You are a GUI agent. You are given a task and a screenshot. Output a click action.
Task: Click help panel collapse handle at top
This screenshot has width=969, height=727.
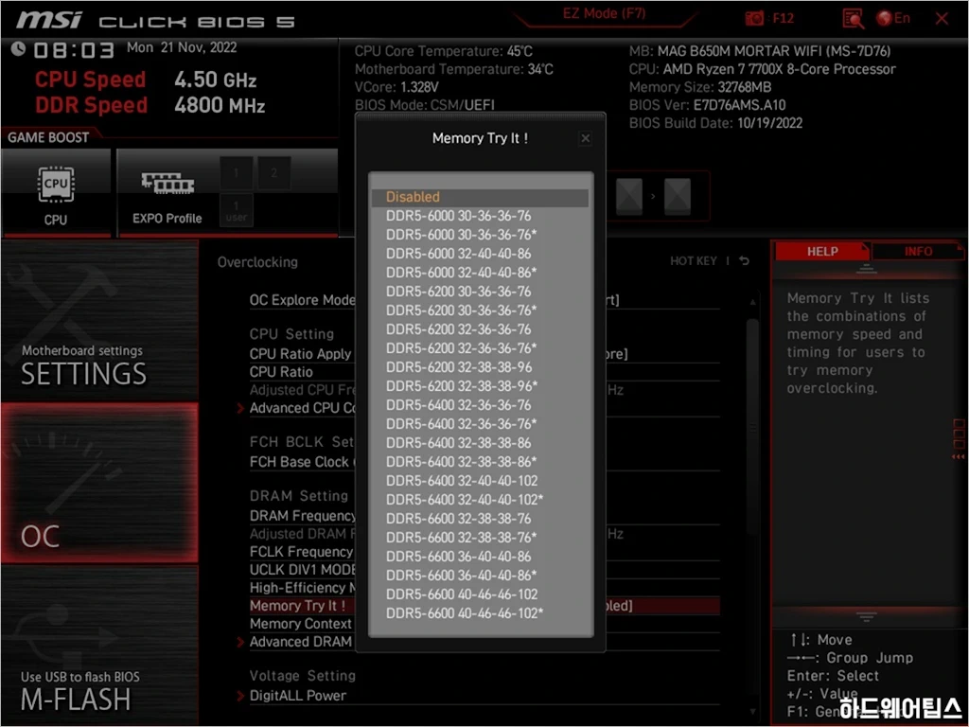867,269
